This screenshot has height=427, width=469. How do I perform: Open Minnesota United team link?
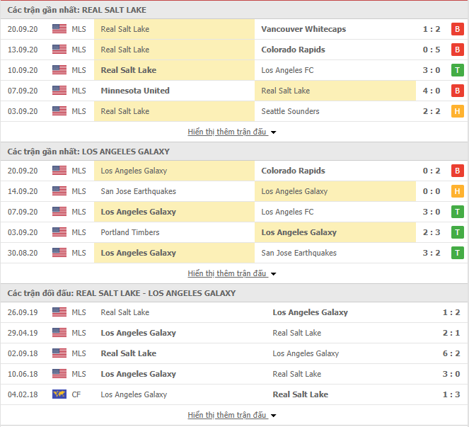click(x=135, y=91)
